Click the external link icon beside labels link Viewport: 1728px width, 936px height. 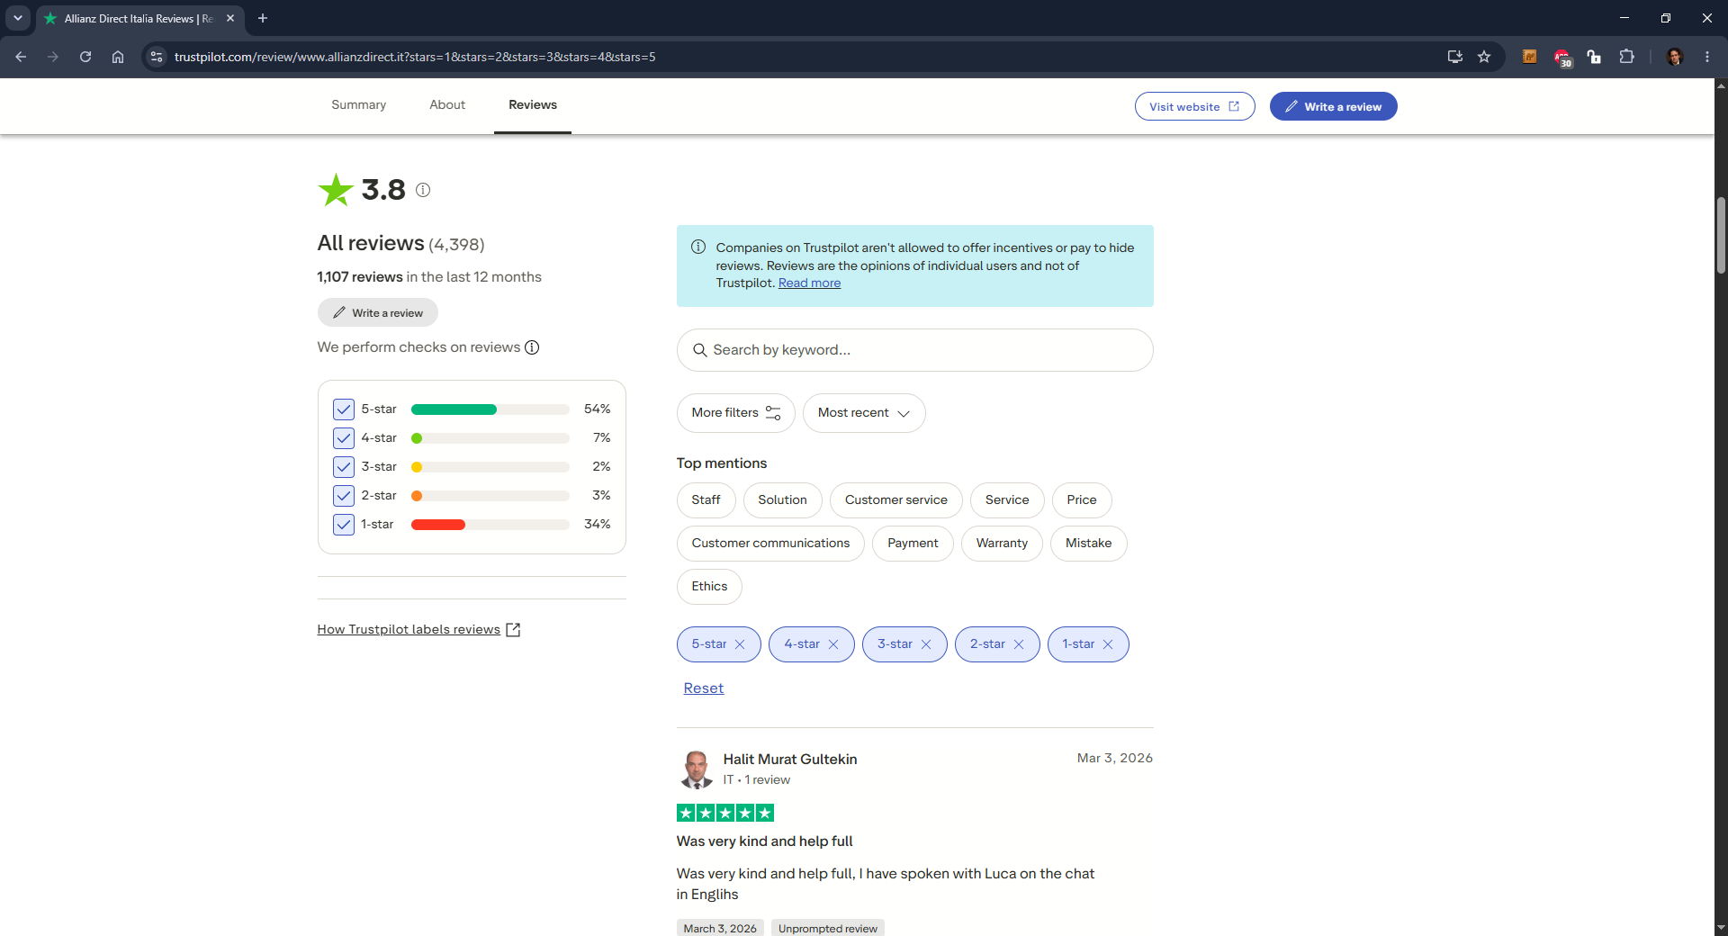(x=514, y=630)
